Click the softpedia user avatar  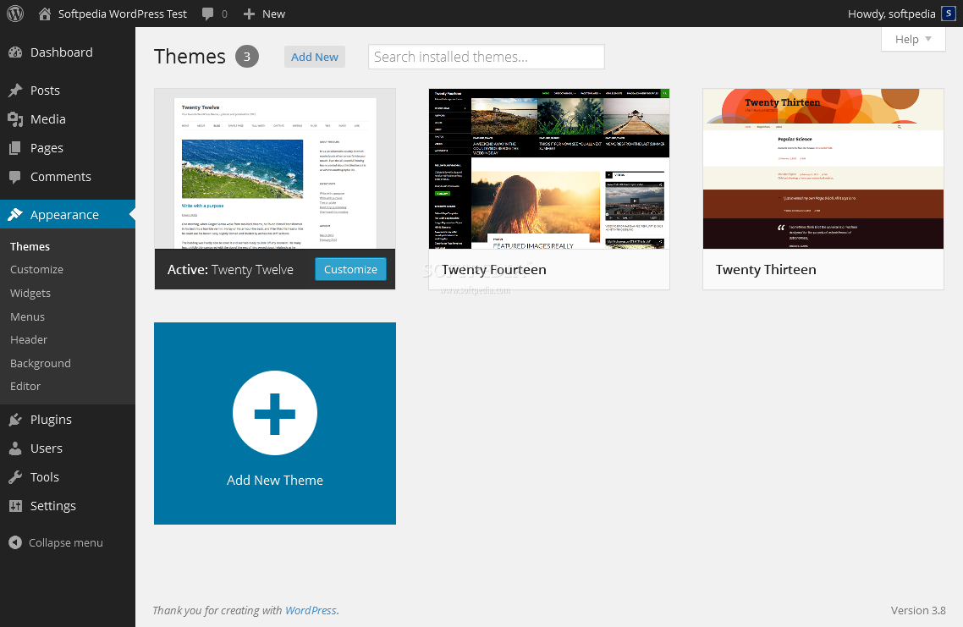(x=949, y=14)
